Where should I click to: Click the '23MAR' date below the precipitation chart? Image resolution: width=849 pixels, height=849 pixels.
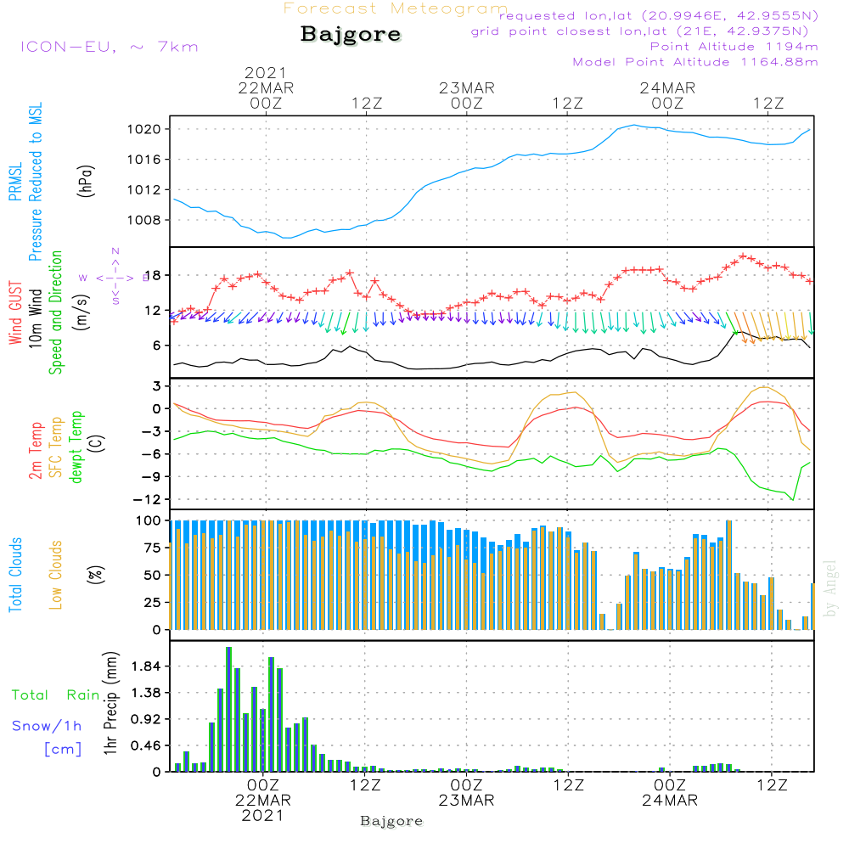466,801
